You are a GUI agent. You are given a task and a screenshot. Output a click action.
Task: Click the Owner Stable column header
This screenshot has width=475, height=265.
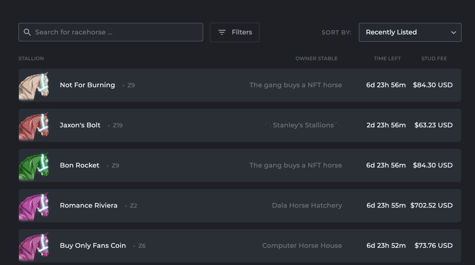coord(316,59)
